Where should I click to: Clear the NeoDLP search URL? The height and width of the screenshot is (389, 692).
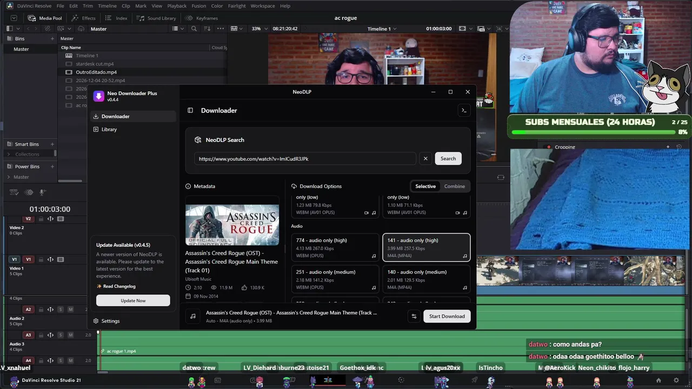[x=425, y=158]
